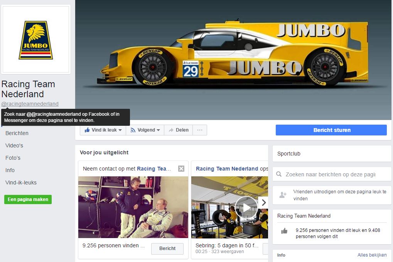The width and height of the screenshot is (393, 262).
Task: Click the green Een pagina maken button
Action: coord(28,199)
